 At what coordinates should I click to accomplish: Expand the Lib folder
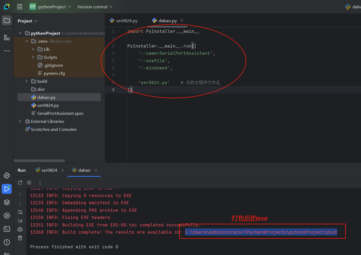(x=33, y=49)
